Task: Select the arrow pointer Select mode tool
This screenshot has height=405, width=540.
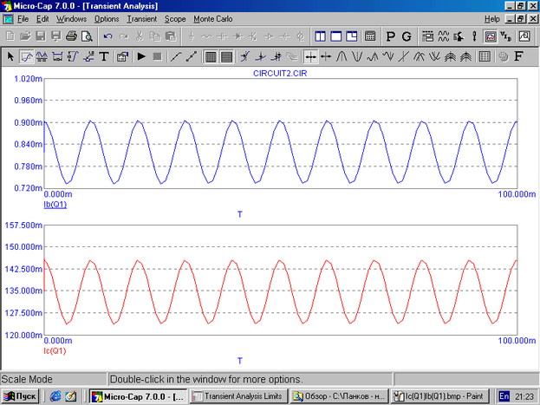Action: coord(10,57)
